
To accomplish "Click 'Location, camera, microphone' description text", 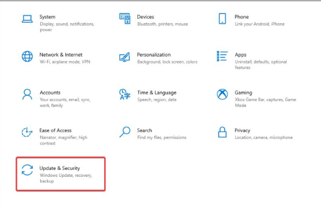I will pyautogui.click(x=263, y=137).
